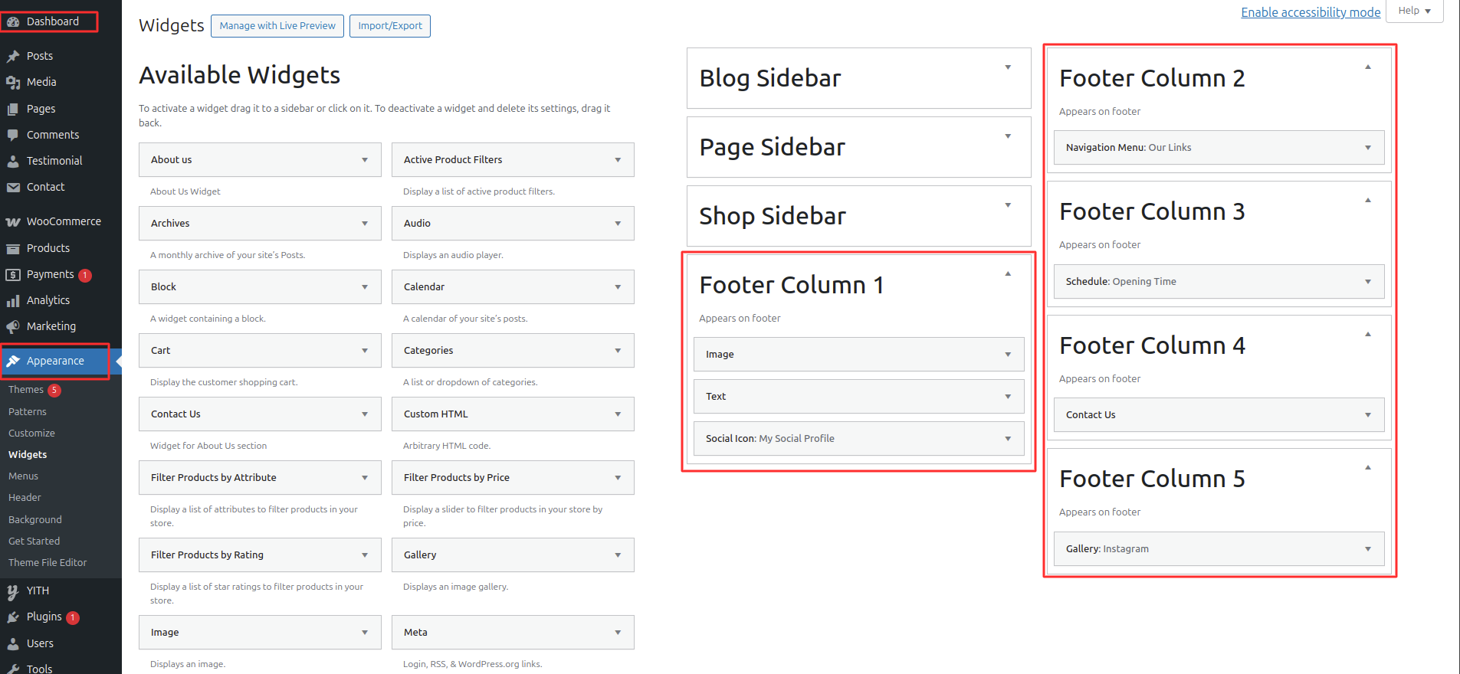Open the Help dropdown panel
This screenshot has width=1460, height=674.
(1414, 10)
